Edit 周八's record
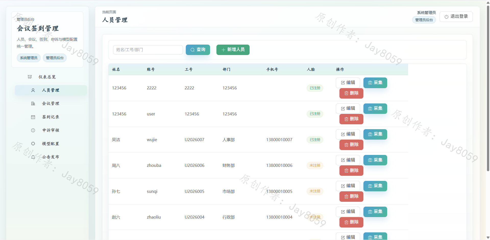This screenshot has height=240, width=490. 348,160
